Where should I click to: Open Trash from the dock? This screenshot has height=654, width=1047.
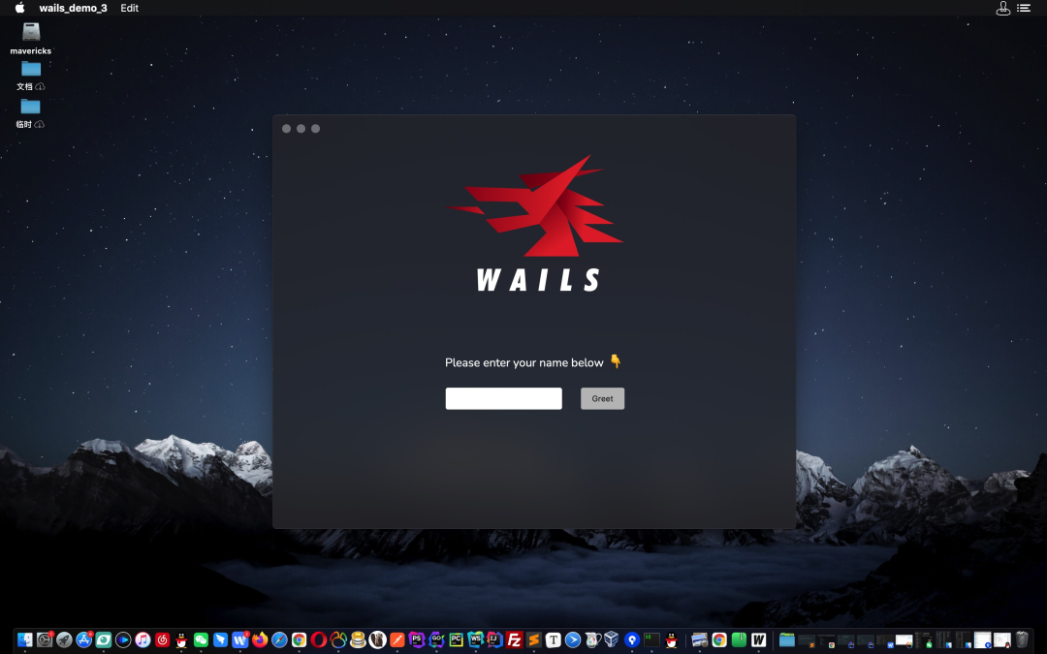(1023, 640)
